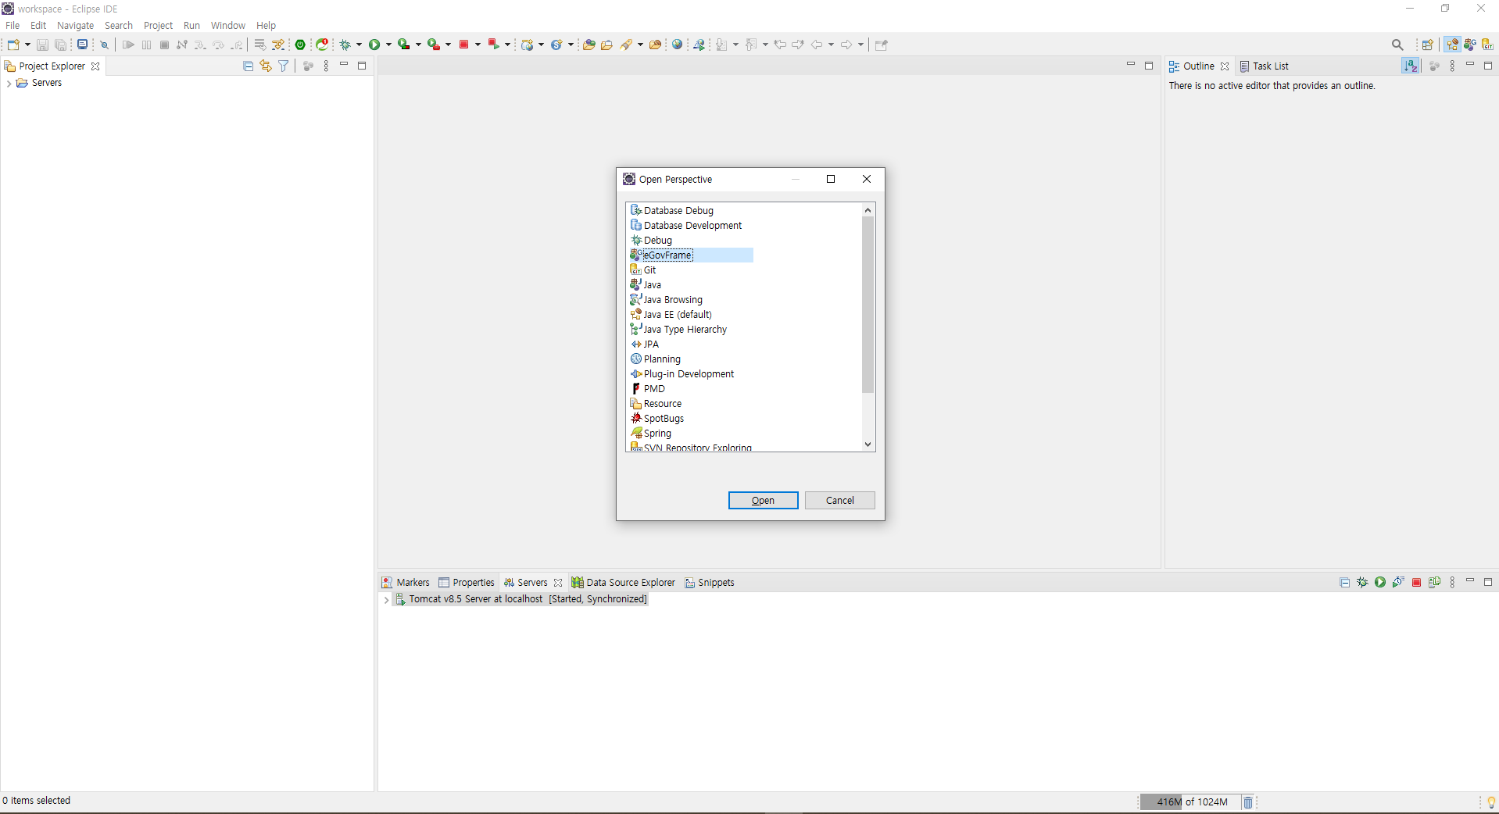Click the perspective list scroll down arrow

[868, 444]
